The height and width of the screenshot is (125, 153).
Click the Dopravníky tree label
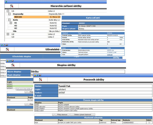[x=18, y=14]
